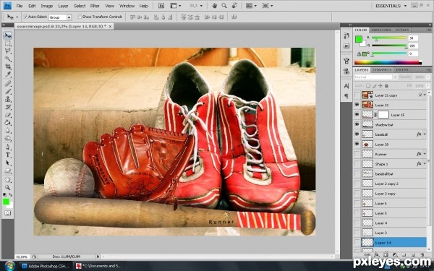This screenshot has height=271, width=434.
Task: Open the Documents and S... taskbar button
Action: click(98, 266)
